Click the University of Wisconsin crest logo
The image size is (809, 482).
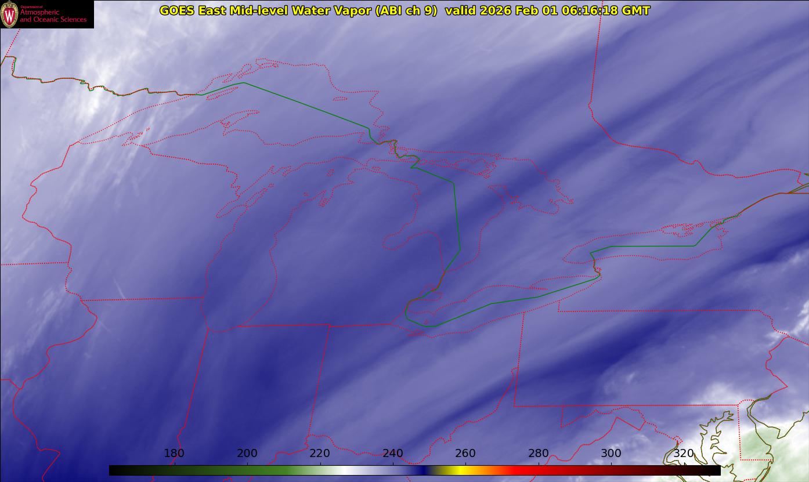9,15
